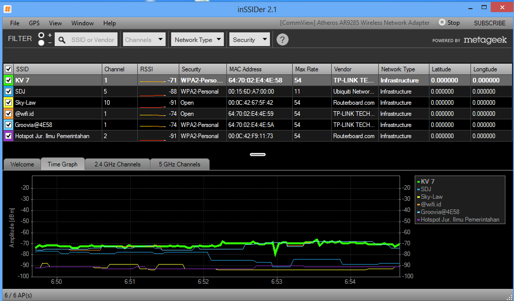Uncheck the Hotspot Jur. Ilmu Pemerintahan checkbox
514x301 pixels.
tap(9, 136)
